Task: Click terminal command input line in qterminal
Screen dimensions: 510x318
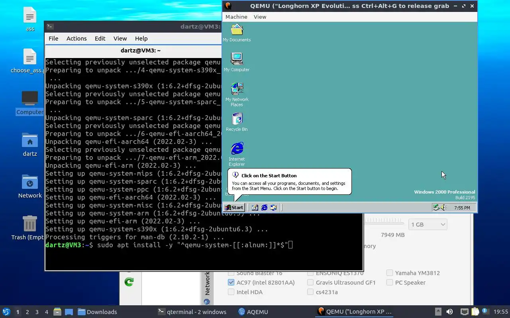Action: [169, 245]
